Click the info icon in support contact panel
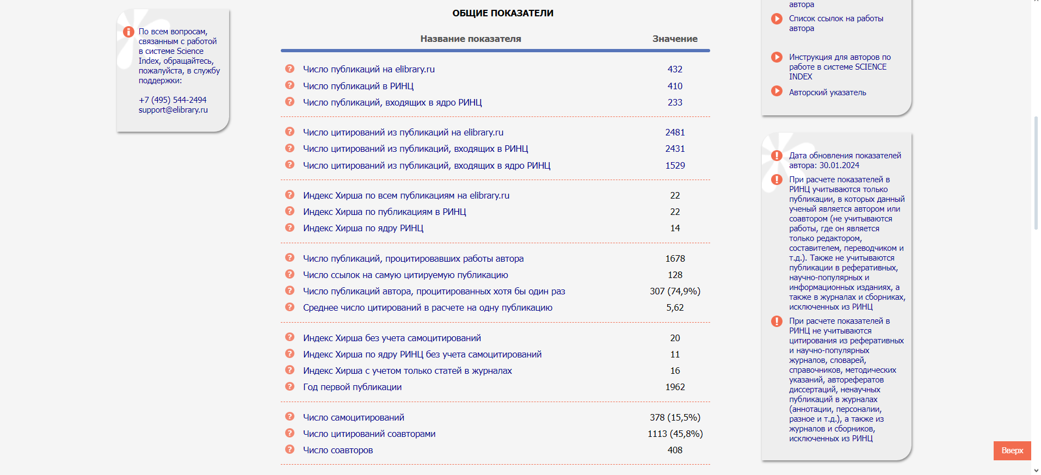Image resolution: width=1041 pixels, height=475 pixels. click(x=128, y=32)
